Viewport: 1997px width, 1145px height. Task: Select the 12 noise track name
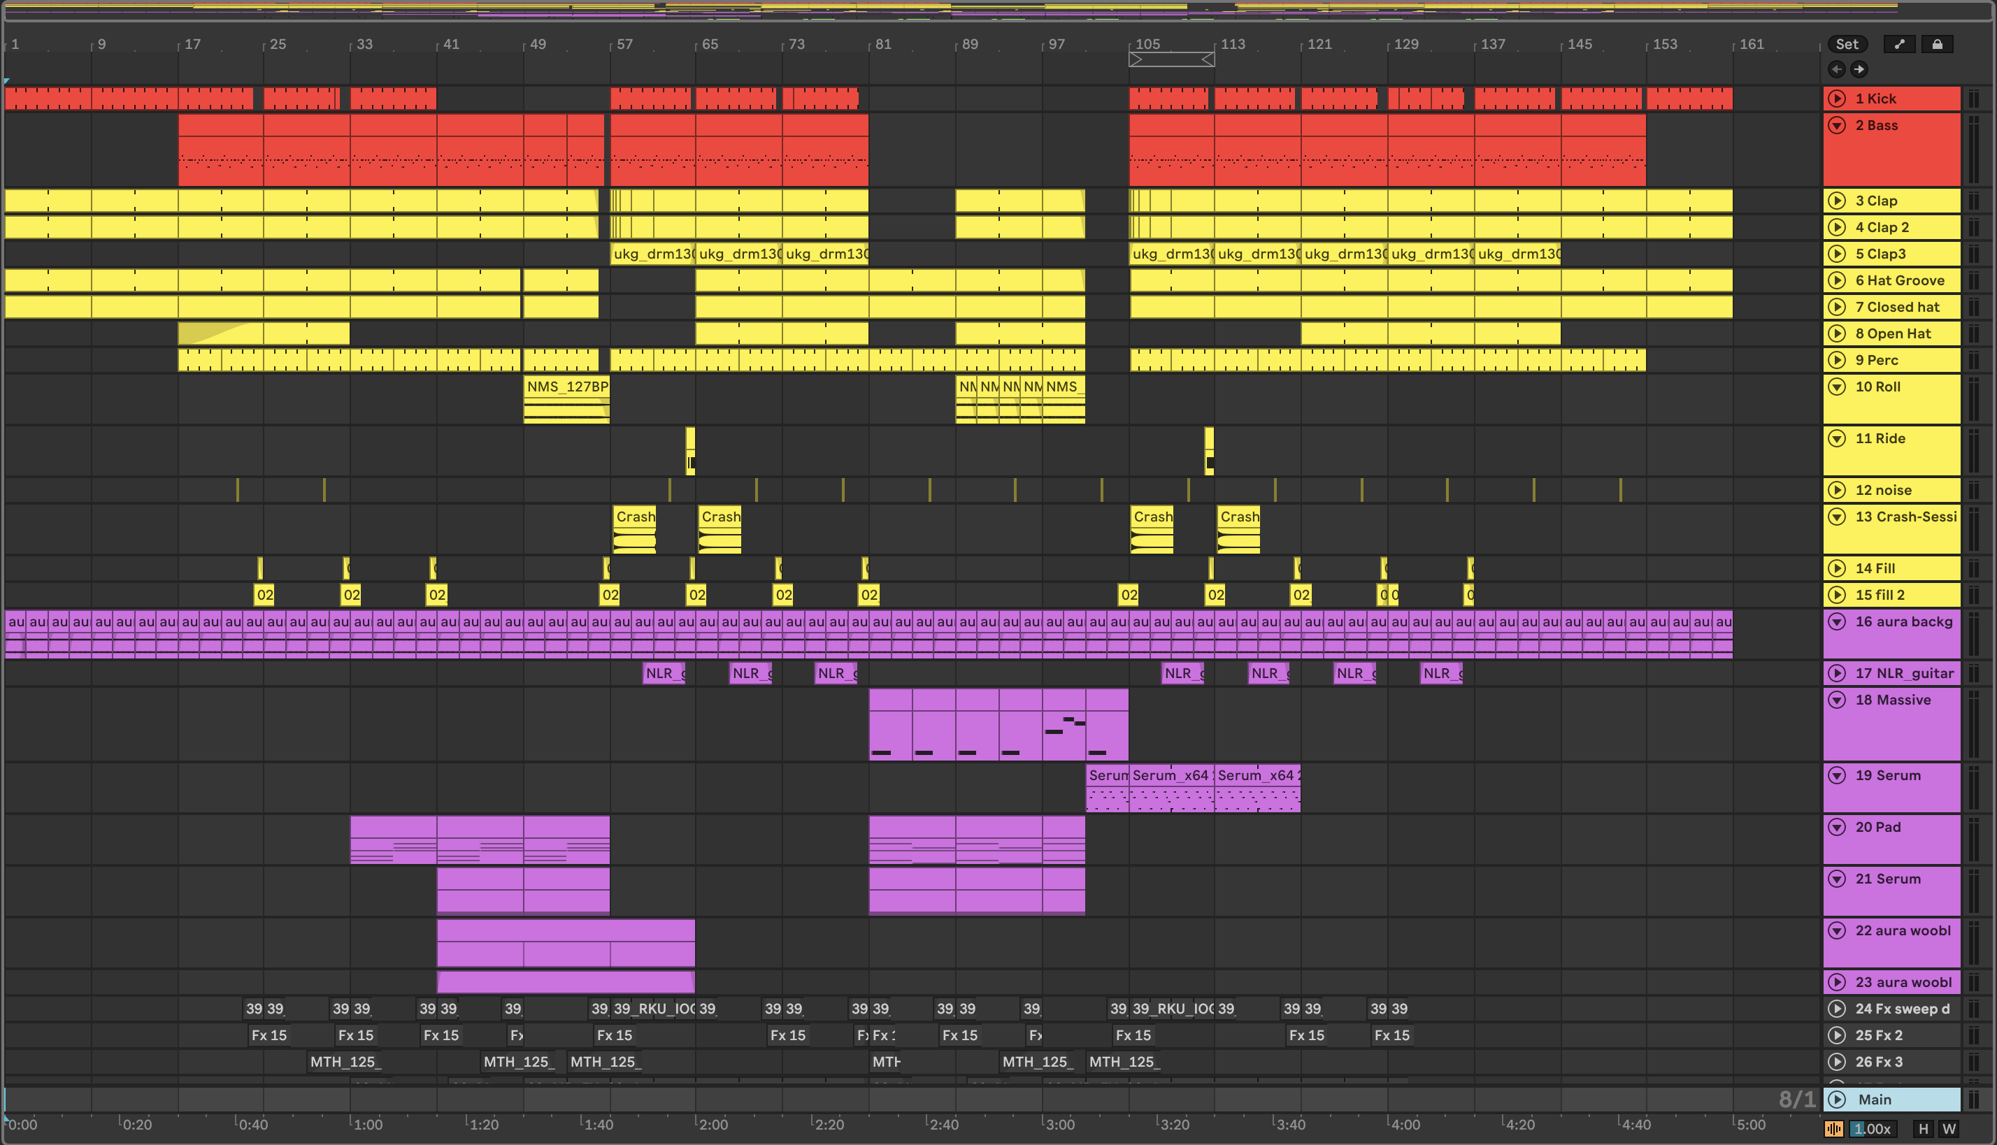(x=1883, y=490)
